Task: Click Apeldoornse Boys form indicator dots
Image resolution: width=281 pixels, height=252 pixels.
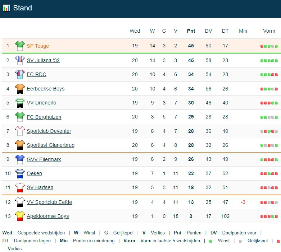Action: point(269,216)
